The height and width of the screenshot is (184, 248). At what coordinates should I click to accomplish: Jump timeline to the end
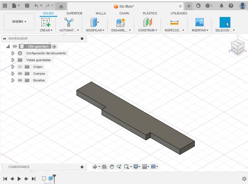(34, 179)
